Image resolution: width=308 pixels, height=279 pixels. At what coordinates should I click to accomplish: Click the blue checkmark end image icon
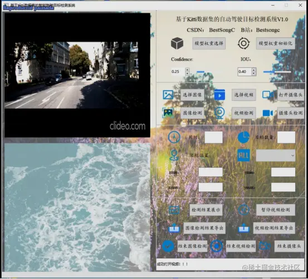[168, 246]
